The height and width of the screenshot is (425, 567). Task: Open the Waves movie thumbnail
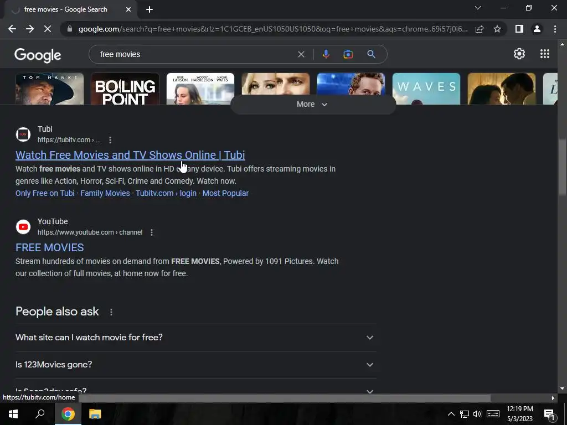pyautogui.click(x=426, y=89)
